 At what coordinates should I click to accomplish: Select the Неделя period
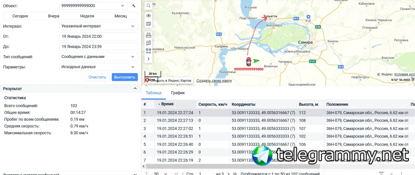coord(87,16)
